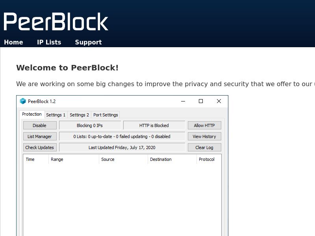Click the PeerBlock cube icon in title bar
The image size is (315, 236).
(x=23, y=101)
